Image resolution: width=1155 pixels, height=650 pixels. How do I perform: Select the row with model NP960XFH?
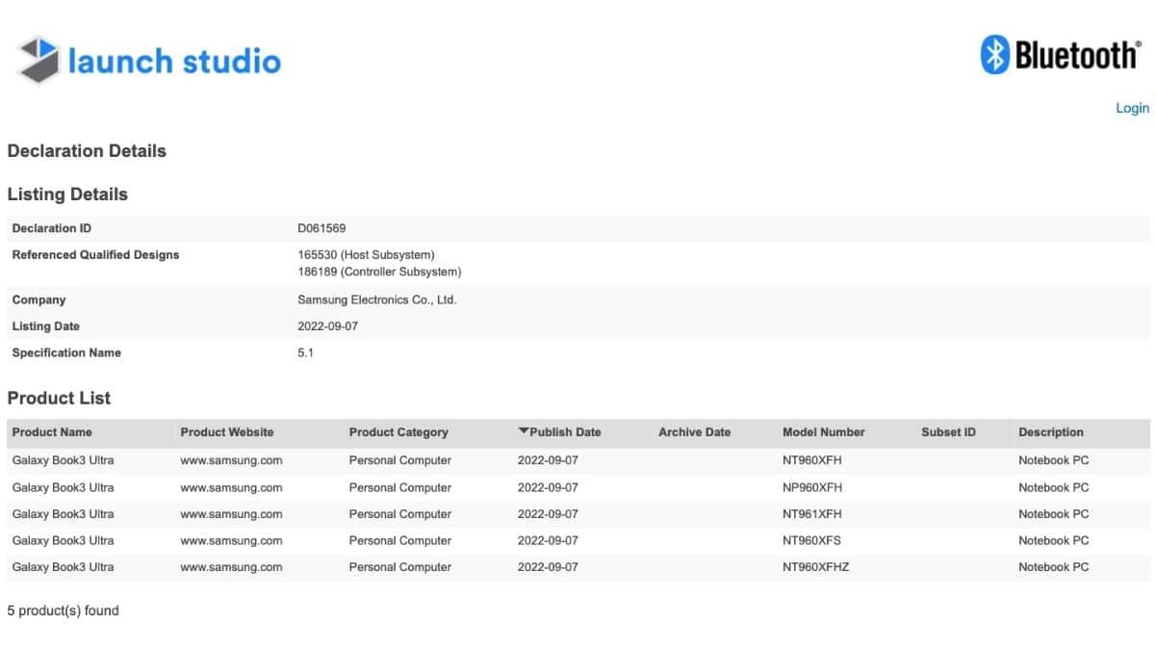click(x=812, y=487)
